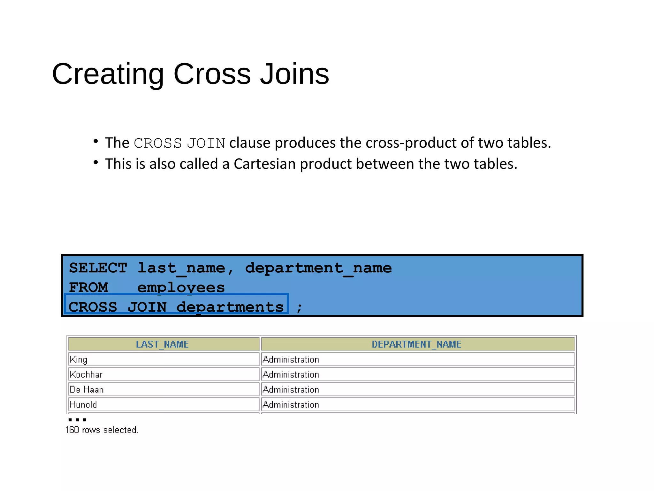Click the Administration cell in Kochhar's row
This screenshot has height=491, width=654.
[x=418, y=374]
